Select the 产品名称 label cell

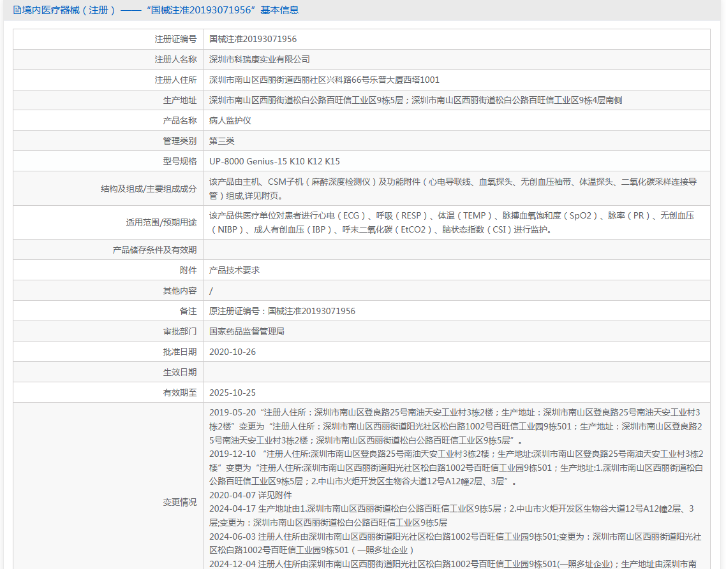pyautogui.click(x=108, y=120)
